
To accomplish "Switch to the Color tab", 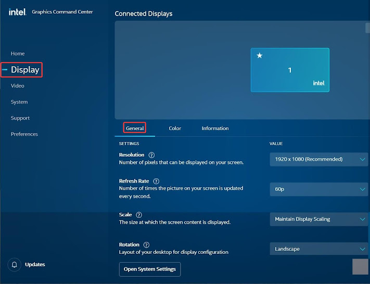I will [x=175, y=128].
